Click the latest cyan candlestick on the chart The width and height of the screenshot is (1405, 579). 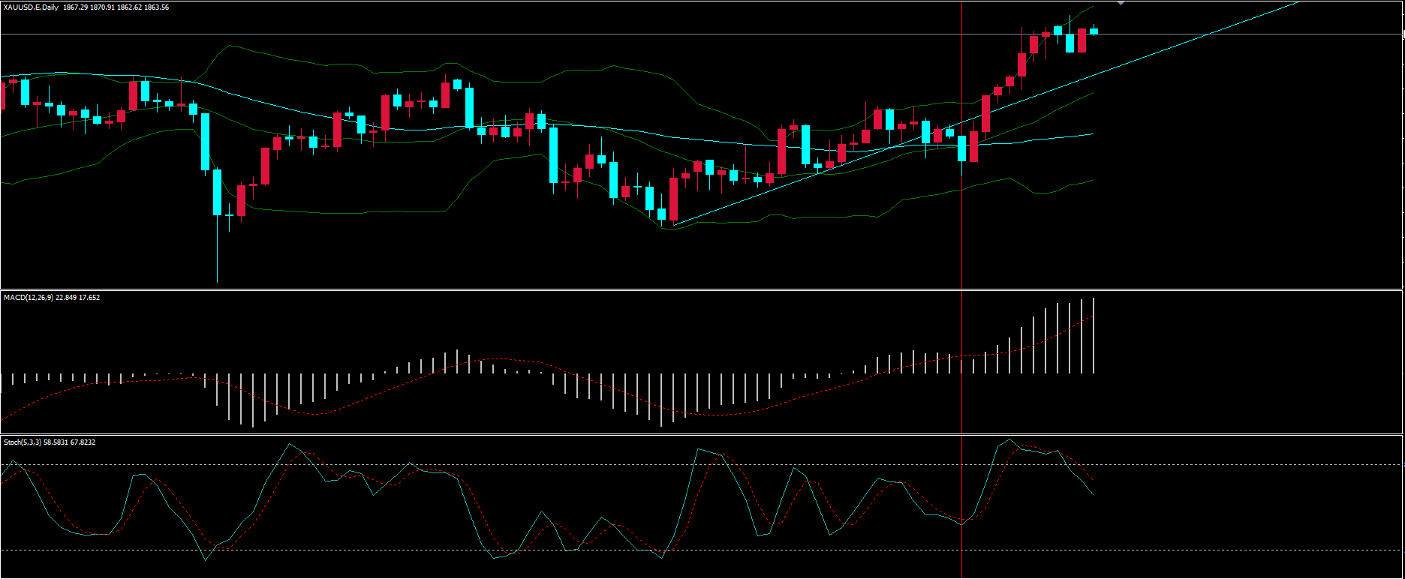coord(1094,31)
